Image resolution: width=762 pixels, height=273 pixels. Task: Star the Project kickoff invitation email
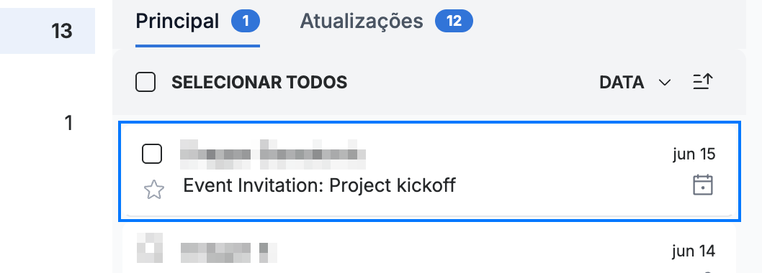tap(154, 190)
